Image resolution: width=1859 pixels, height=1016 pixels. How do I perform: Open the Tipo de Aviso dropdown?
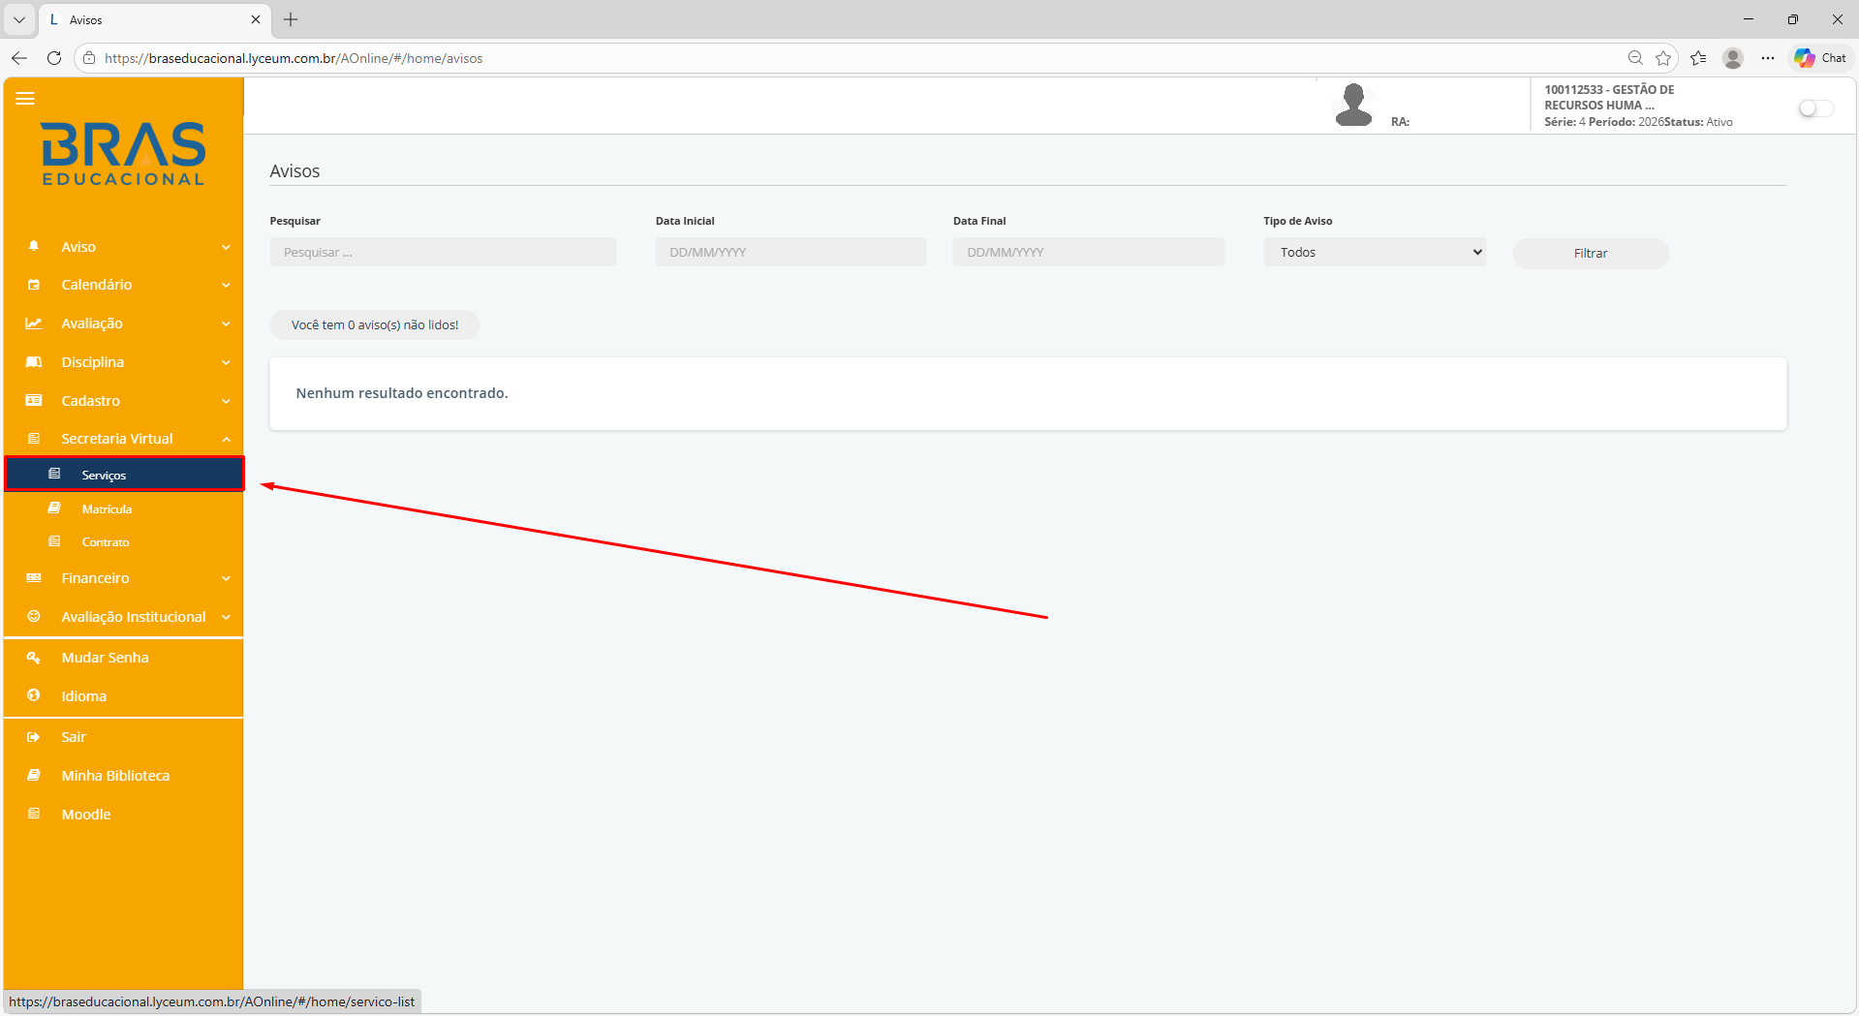click(x=1374, y=253)
